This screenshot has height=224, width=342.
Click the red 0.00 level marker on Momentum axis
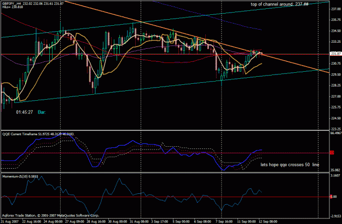click(333, 197)
